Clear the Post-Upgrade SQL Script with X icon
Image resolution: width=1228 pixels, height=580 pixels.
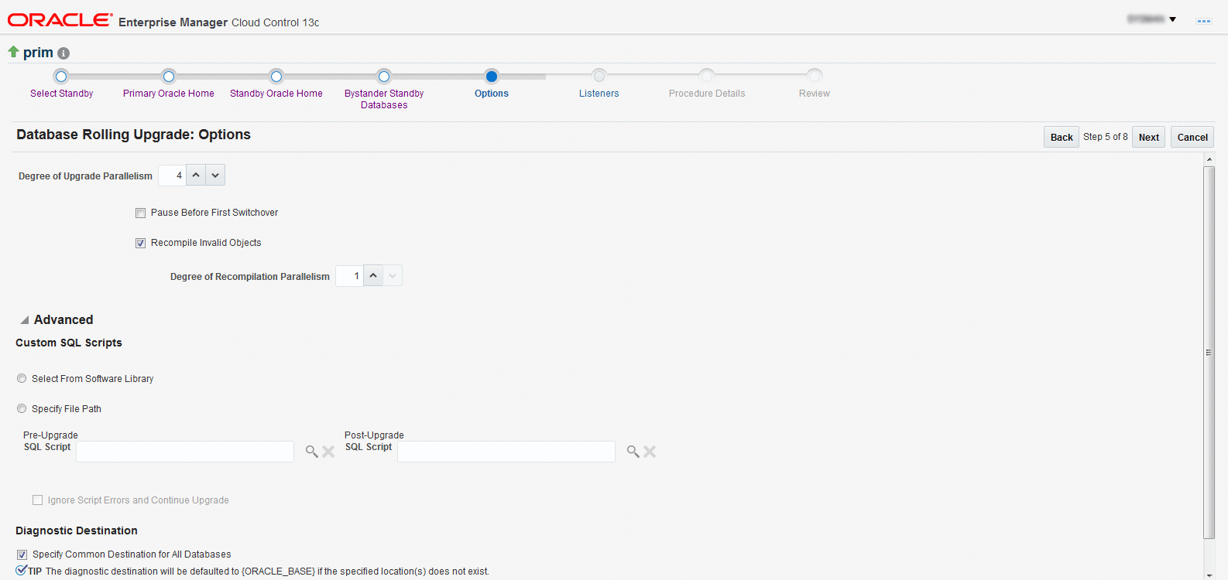click(650, 452)
